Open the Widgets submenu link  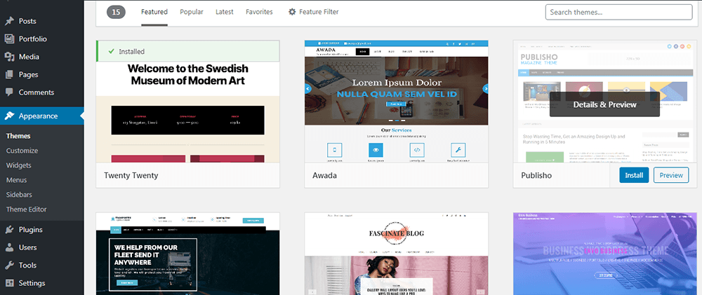(x=19, y=165)
